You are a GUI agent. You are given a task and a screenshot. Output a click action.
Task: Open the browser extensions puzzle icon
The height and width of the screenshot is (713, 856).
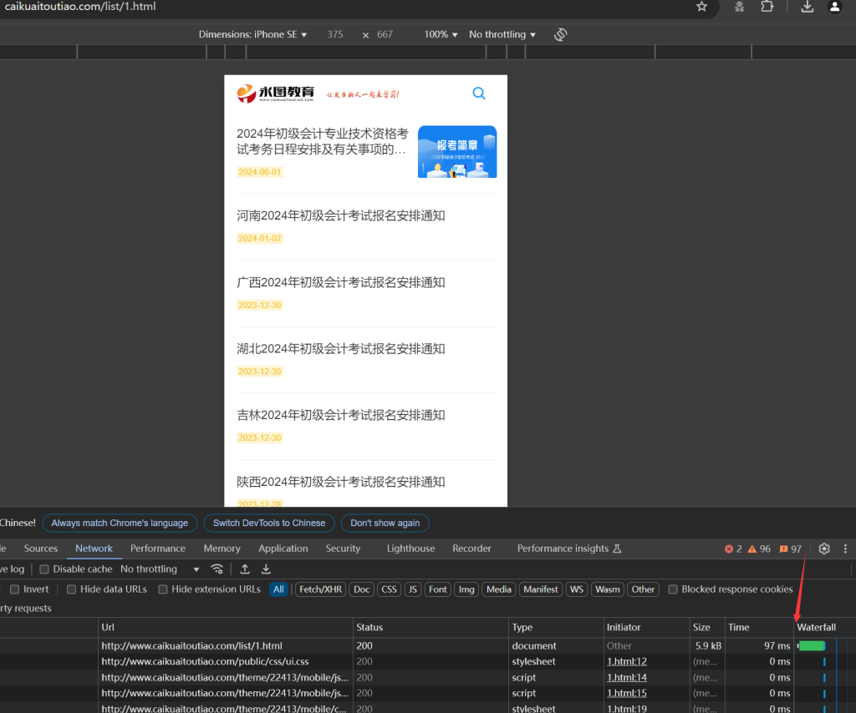pos(767,7)
